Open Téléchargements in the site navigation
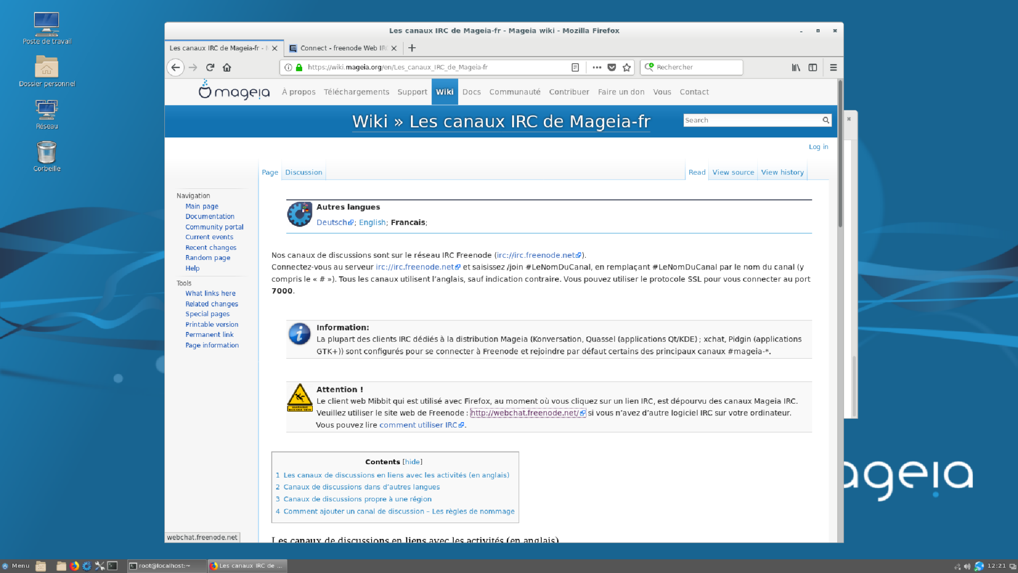The height and width of the screenshot is (573, 1018). point(356,92)
